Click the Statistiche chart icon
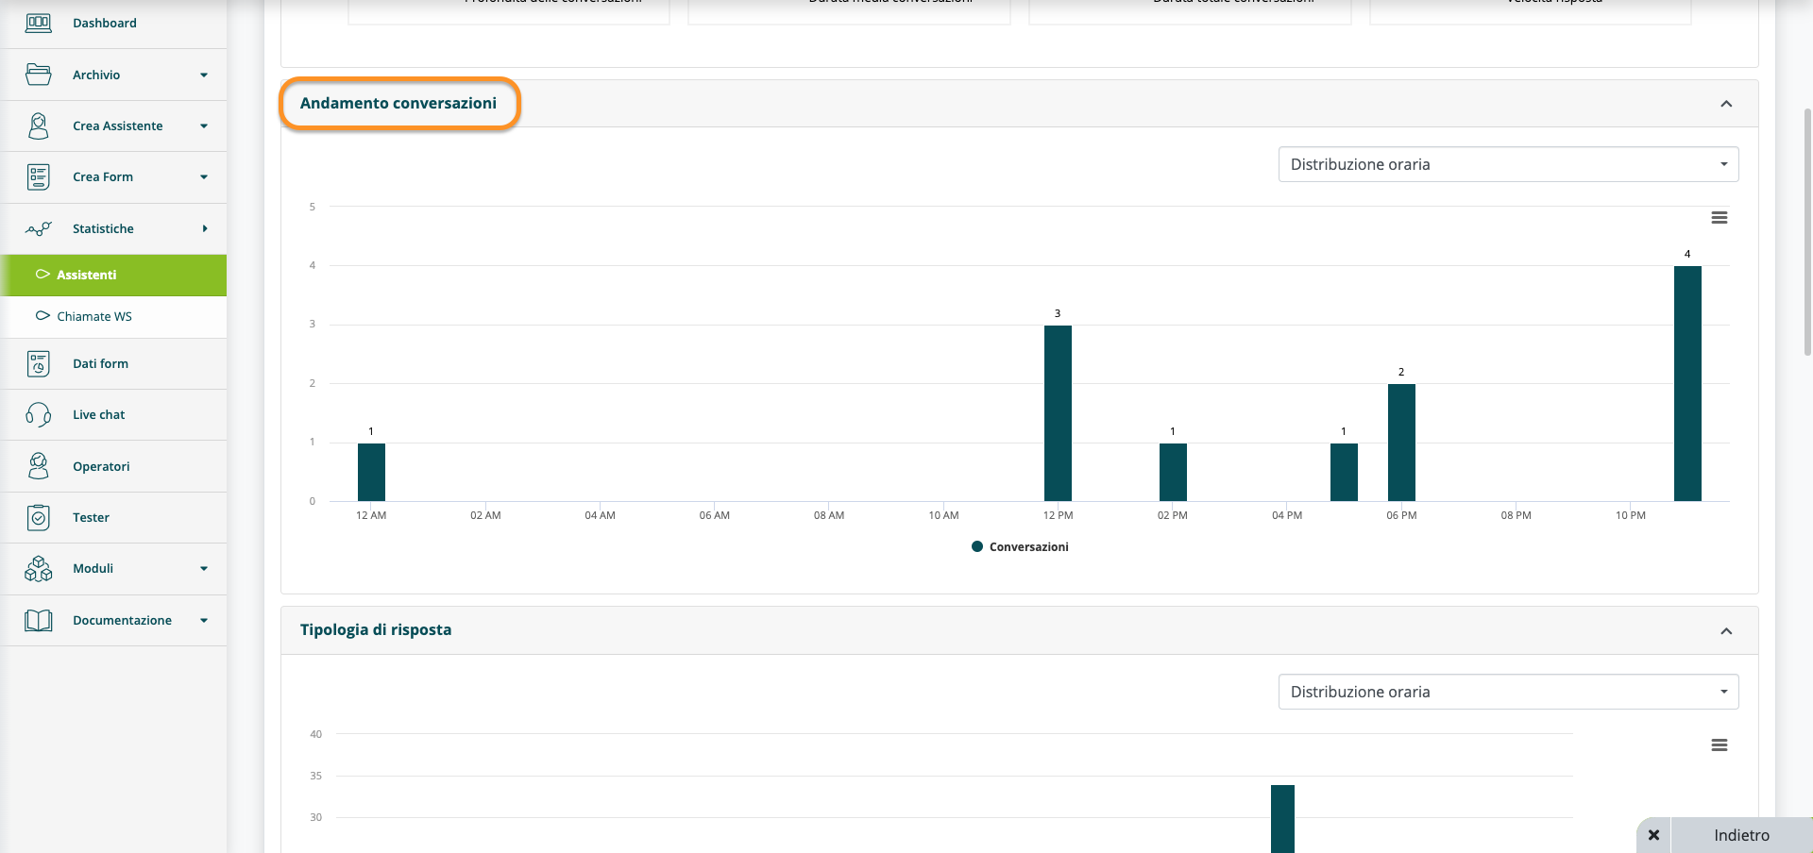1813x853 pixels. click(39, 228)
